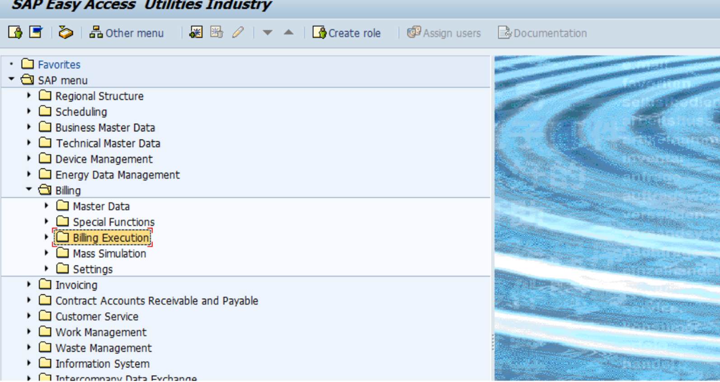The image size is (720, 382).
Task: Click the Add to Favorites icon
Action: (196, 33)
